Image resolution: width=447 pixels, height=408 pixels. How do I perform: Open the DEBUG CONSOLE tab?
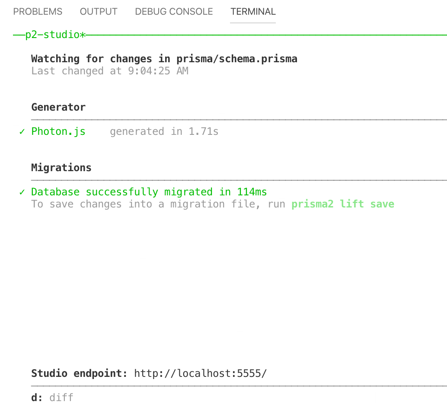click(174, 12)
